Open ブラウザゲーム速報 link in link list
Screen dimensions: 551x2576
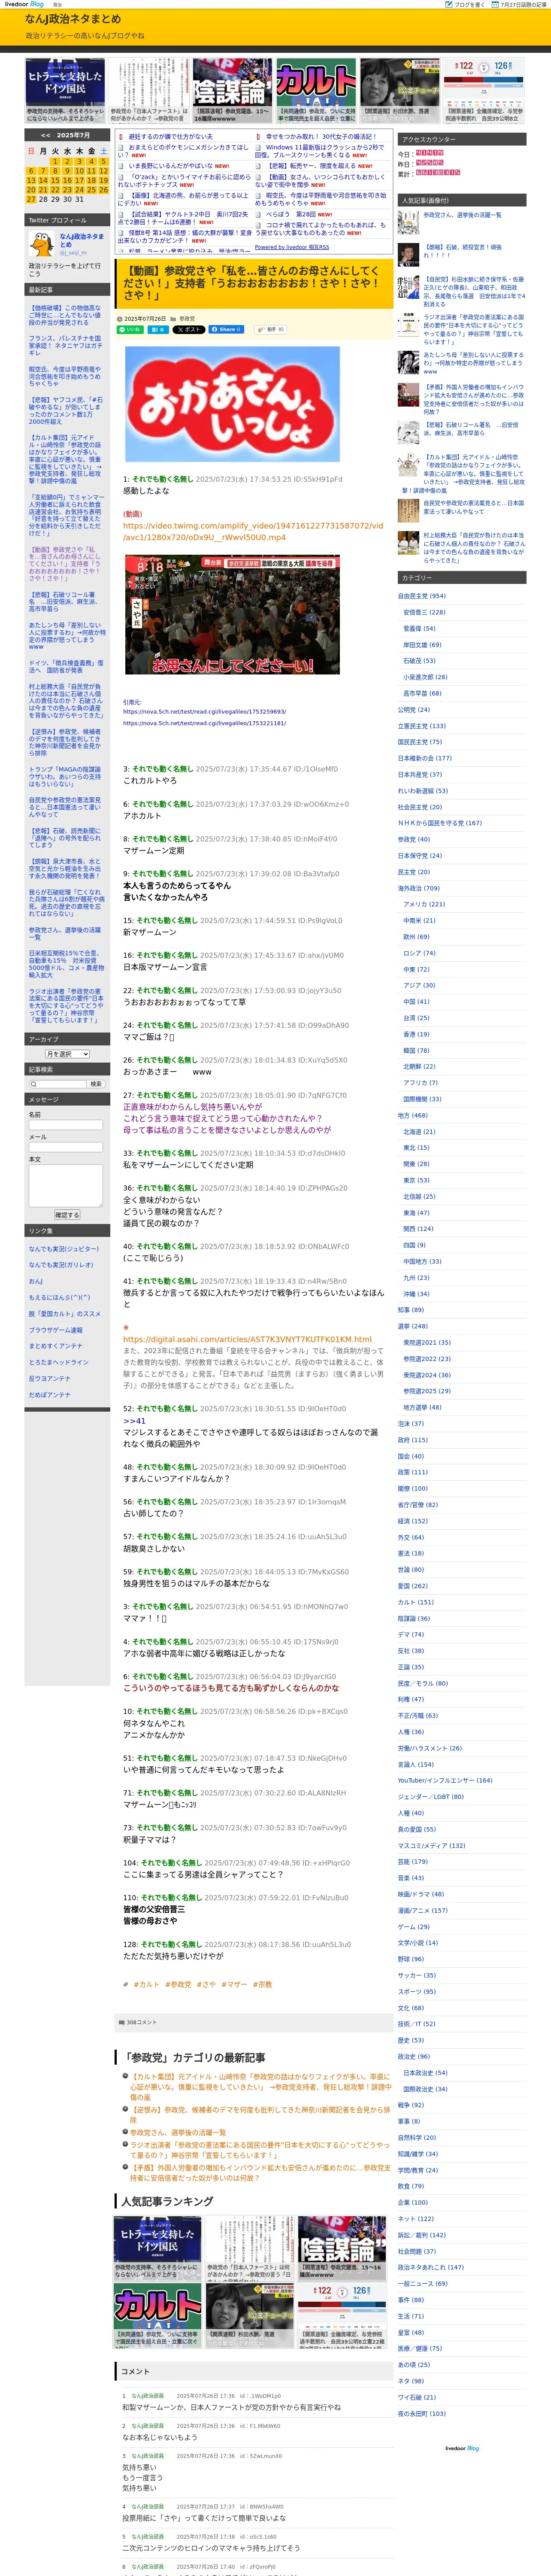(56, 1330)
